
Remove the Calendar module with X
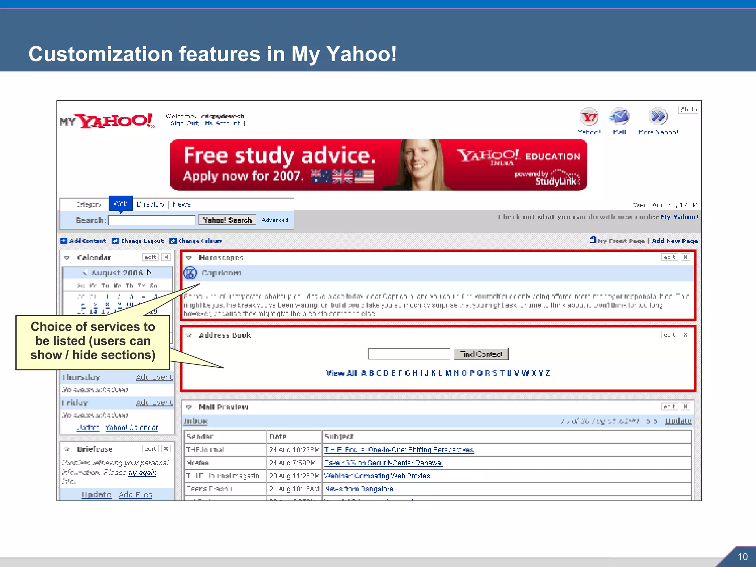[166, 257]
